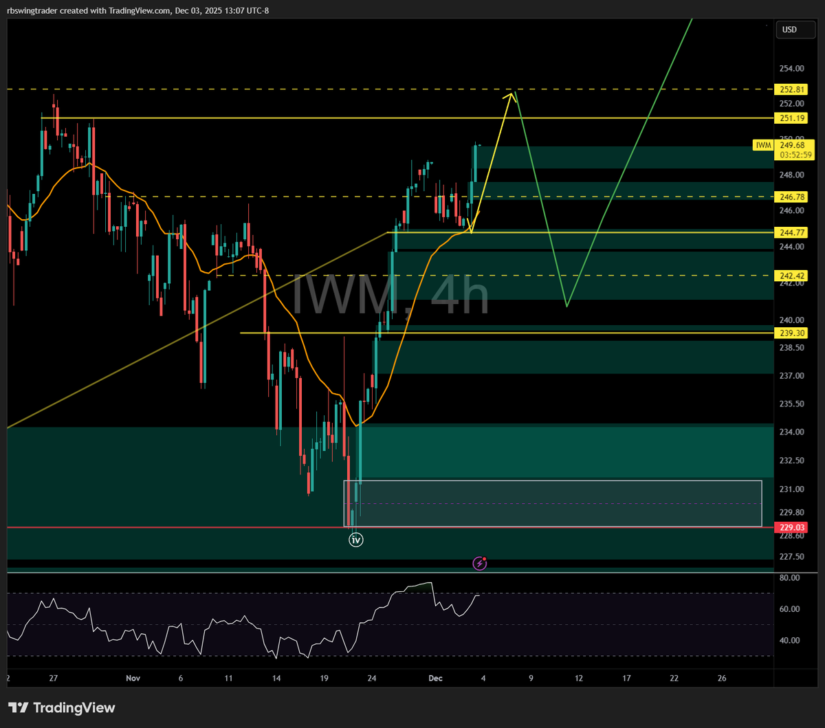
Task: Click the 252.00 price scale value
Action: pos(791,103)
